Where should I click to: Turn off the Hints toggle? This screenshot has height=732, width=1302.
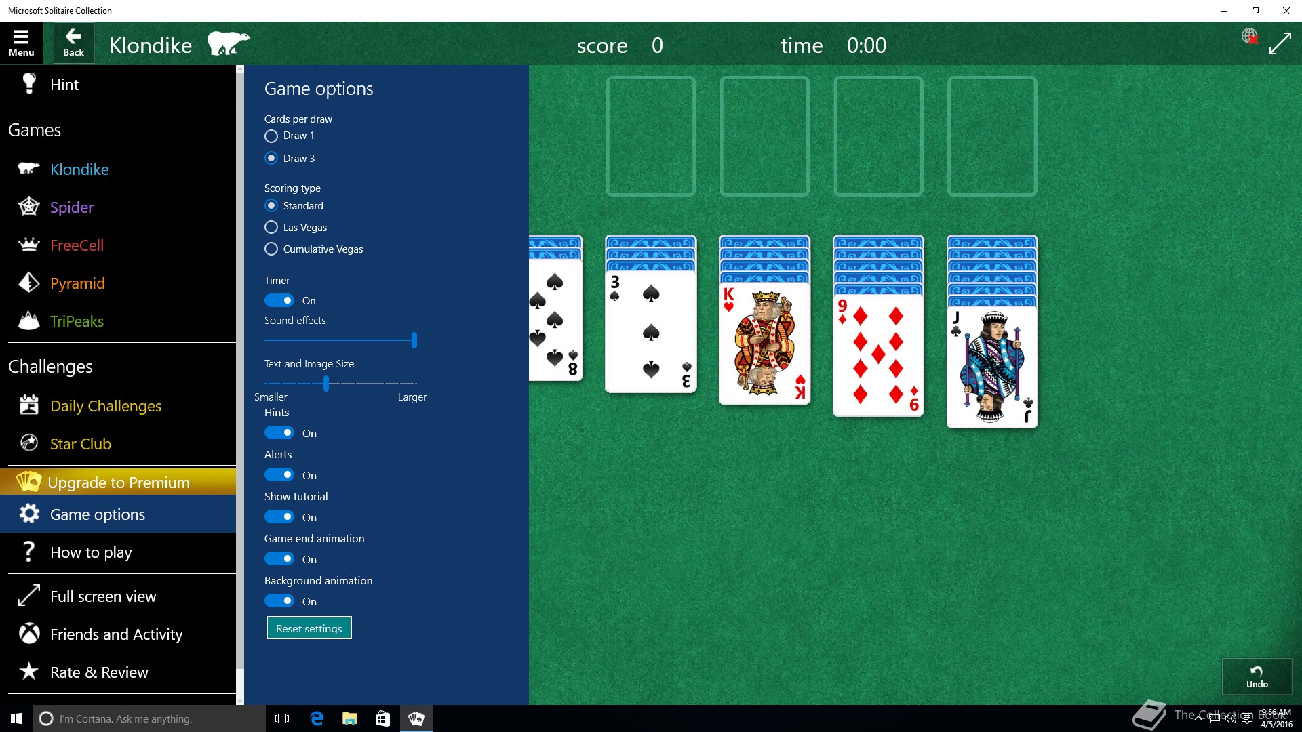[279, 432]
